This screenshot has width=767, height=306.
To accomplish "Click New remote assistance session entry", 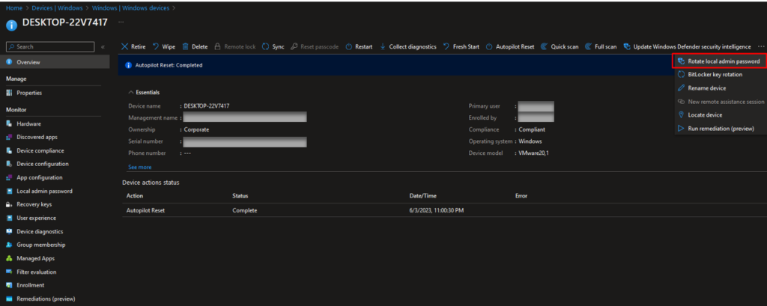I will tap(721, 102).
